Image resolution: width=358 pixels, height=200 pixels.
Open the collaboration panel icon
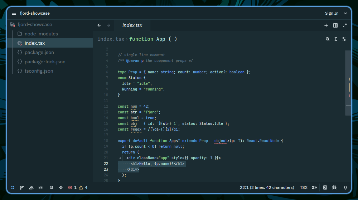tap(31, 187)
